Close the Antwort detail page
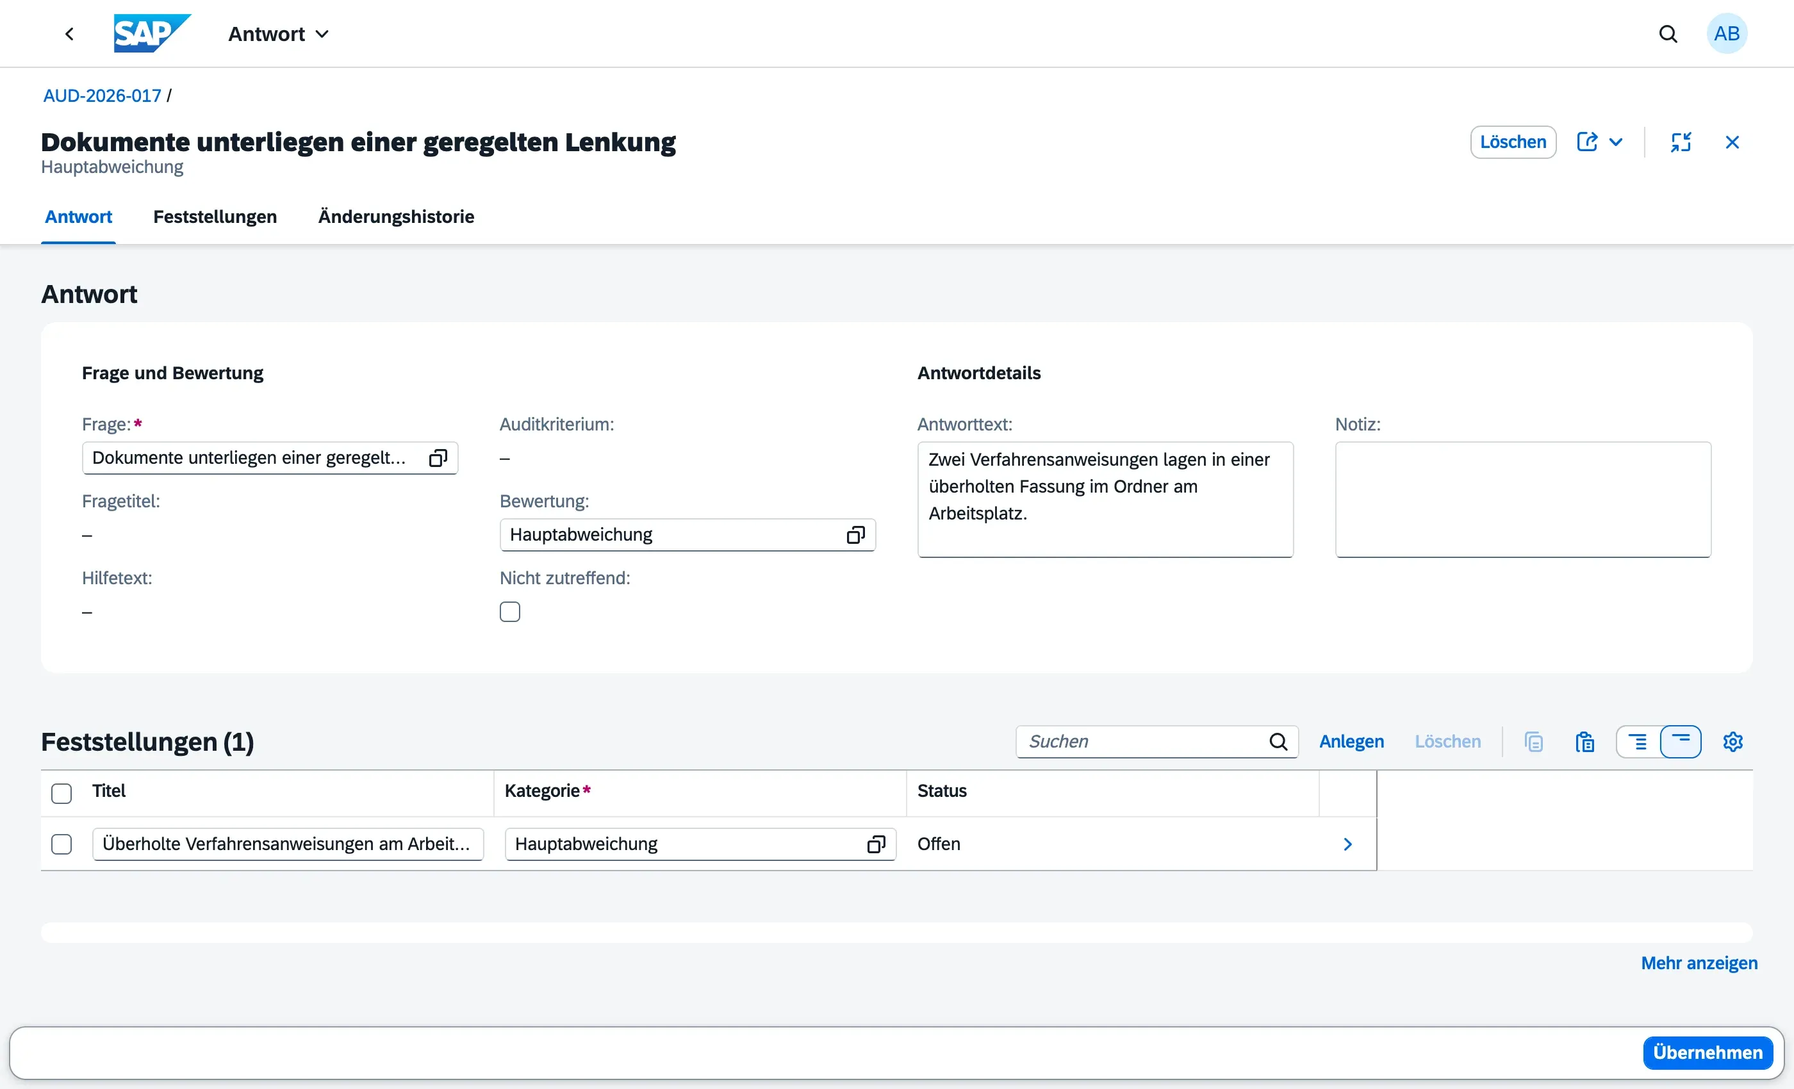Screen dimensions: 1794x1089 pyautogui.click(x=1732, y=142)
